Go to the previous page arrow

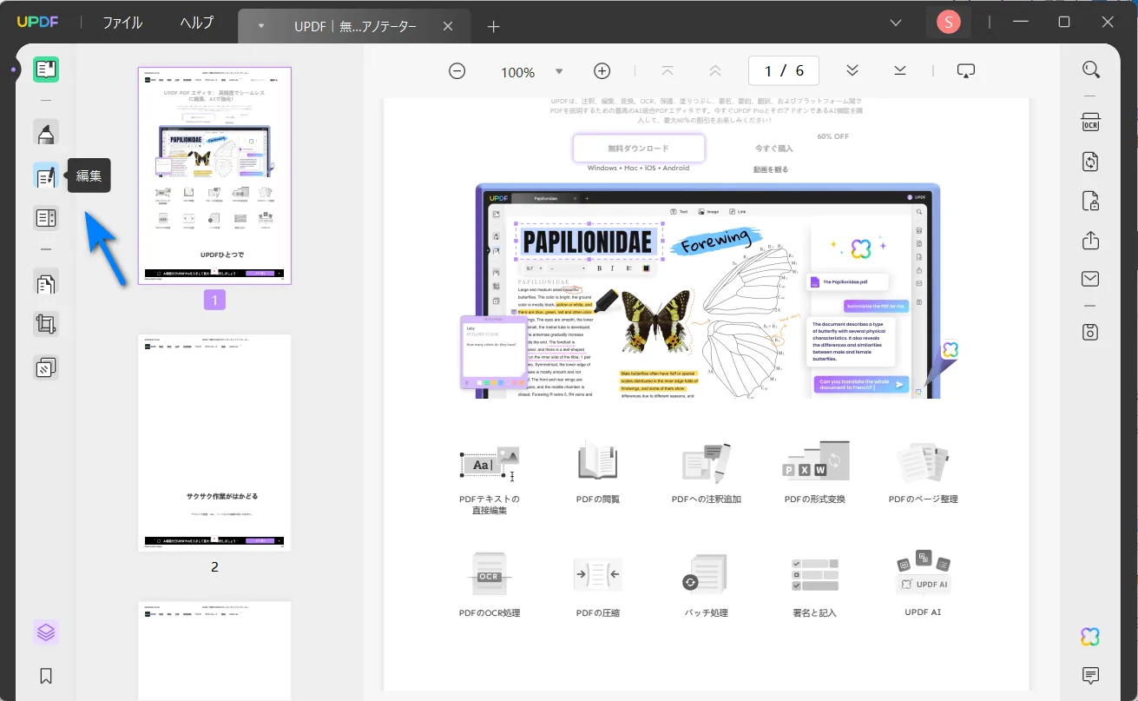715,71
